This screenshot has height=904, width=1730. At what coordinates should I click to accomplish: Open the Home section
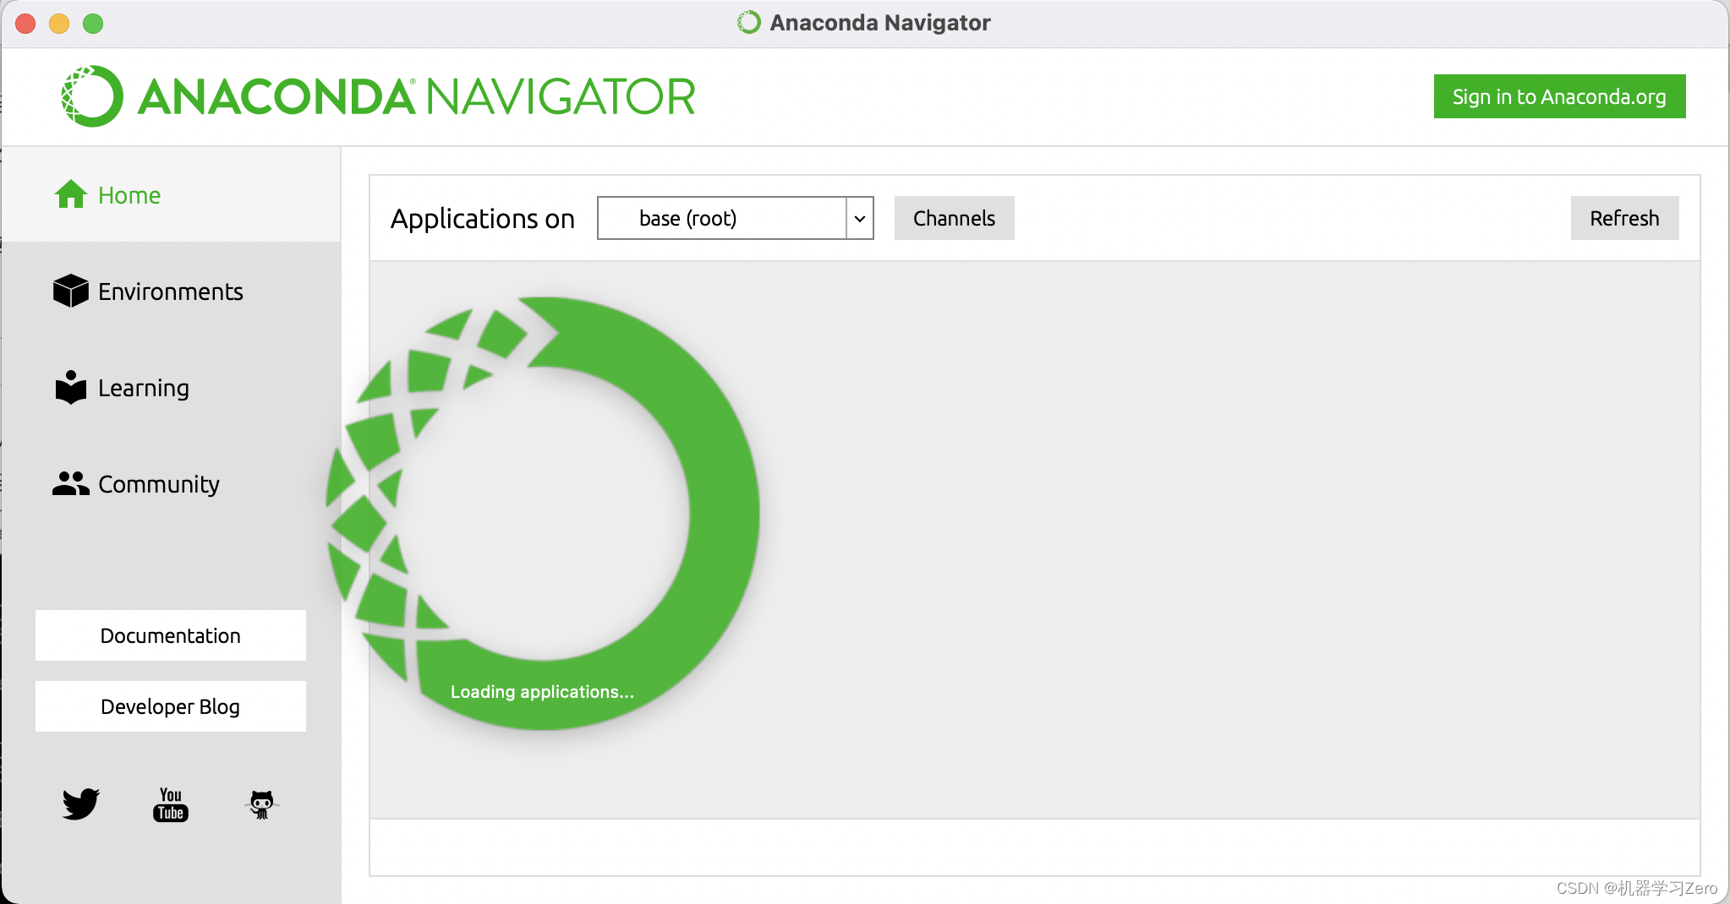(x=171, y=194)
